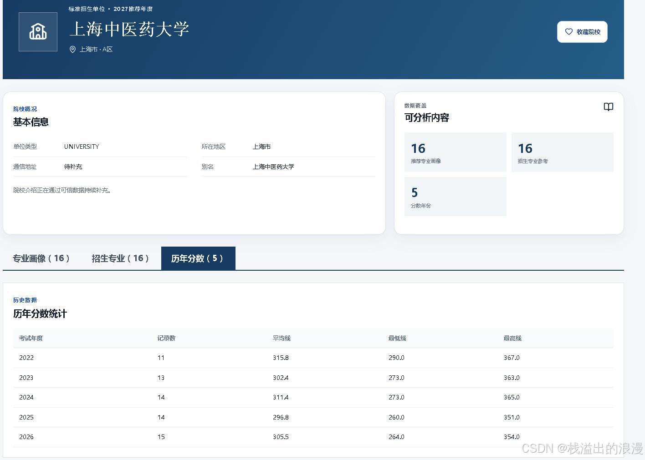Screen dimensions: 645x460
Task: Click the location pin icon near 上海市
Action: (72, 49)
